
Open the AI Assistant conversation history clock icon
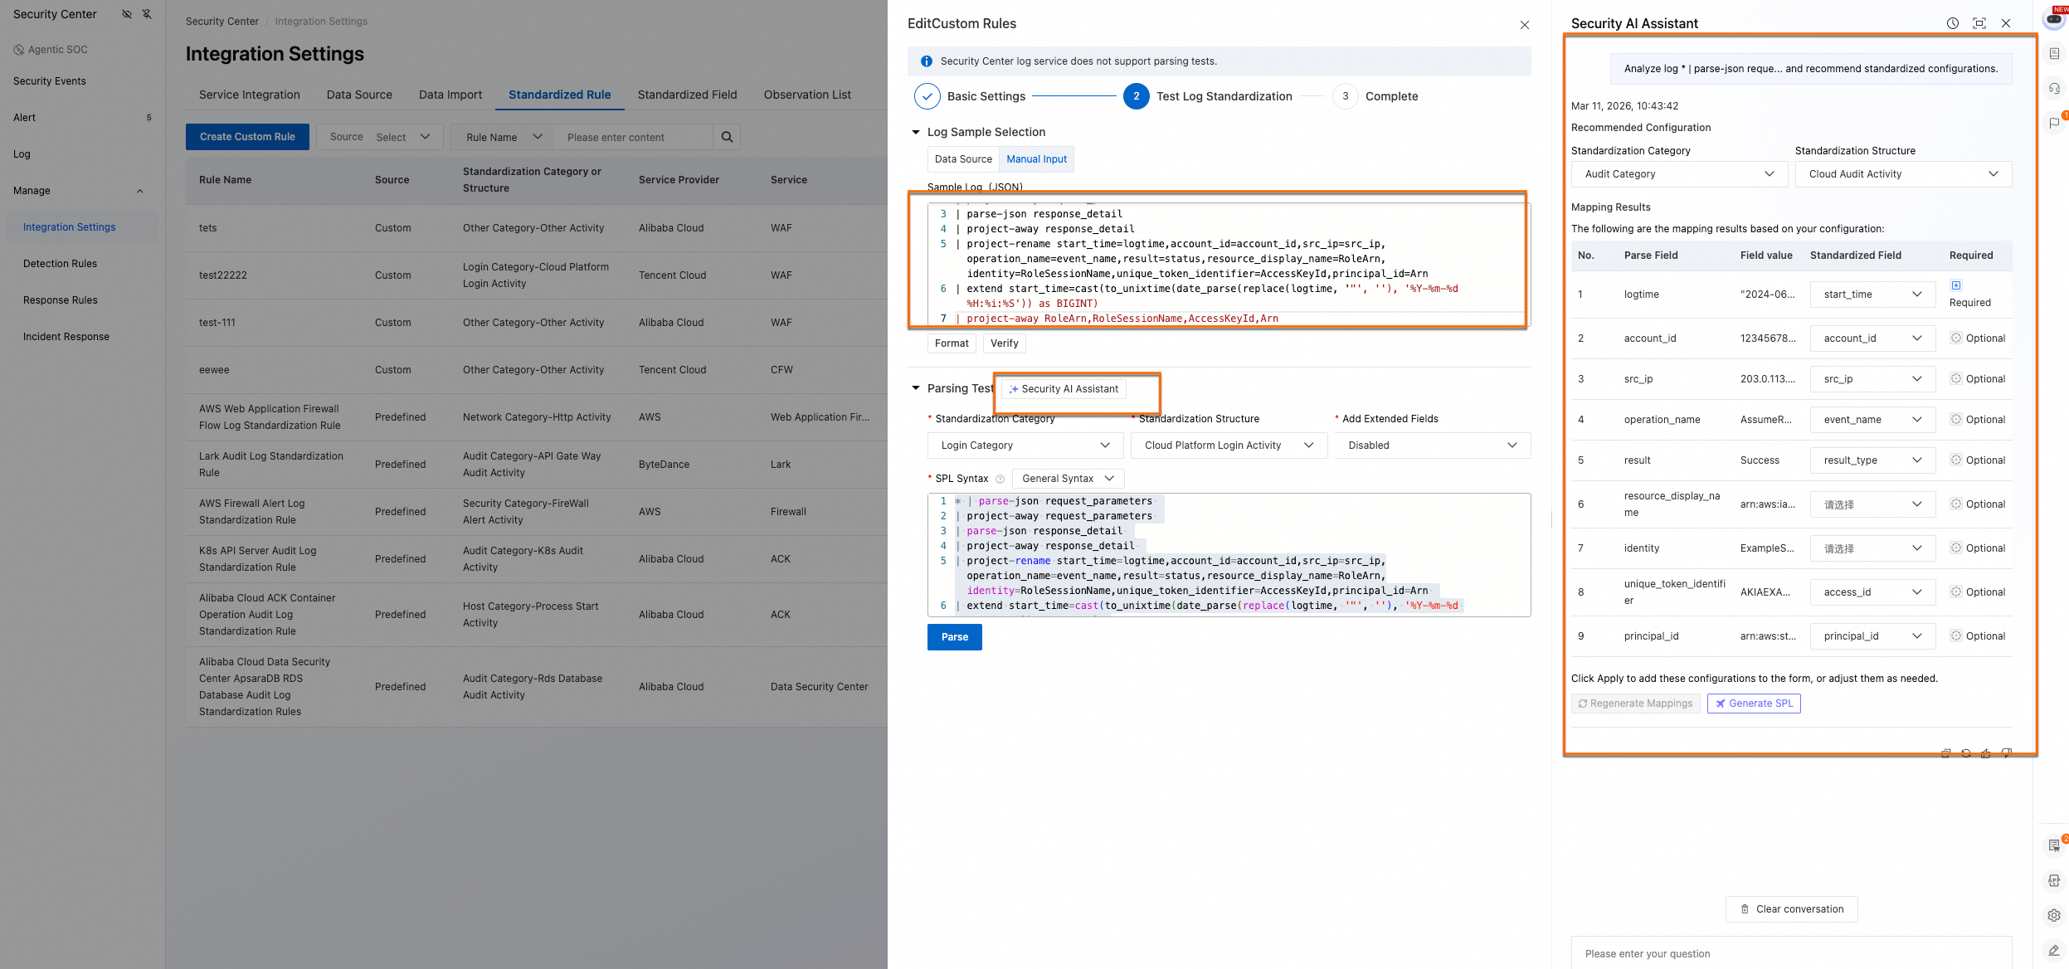coord(1952,23)
